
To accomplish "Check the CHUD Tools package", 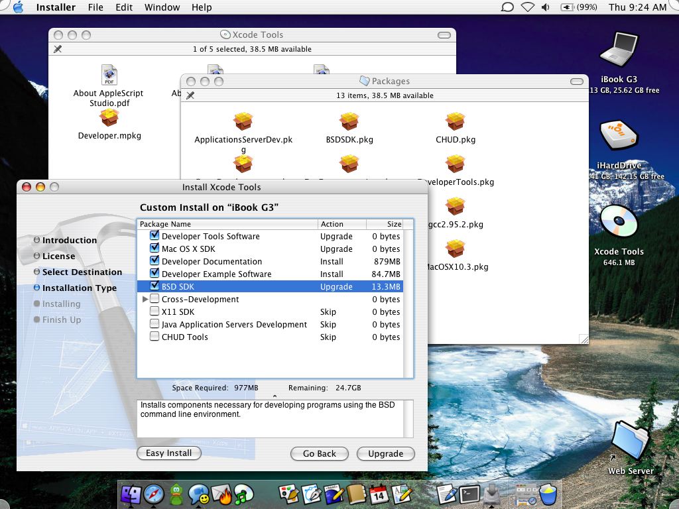I will point(154,337).
